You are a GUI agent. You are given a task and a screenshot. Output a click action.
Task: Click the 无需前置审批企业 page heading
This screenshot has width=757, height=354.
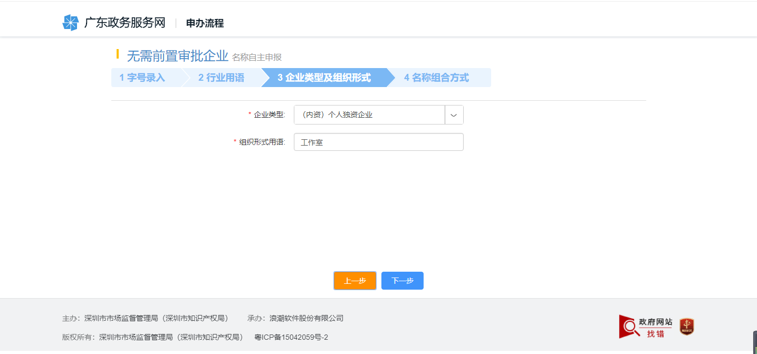(x=176, y=55)
